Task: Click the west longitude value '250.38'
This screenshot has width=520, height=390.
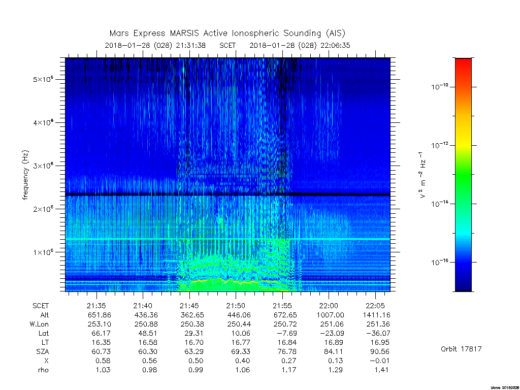Action: (192, 324)
